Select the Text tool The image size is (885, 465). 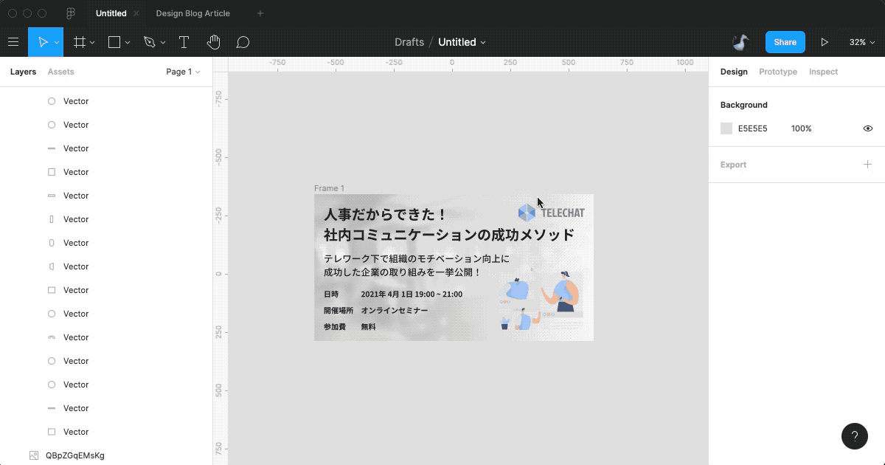tap(184, 42)
